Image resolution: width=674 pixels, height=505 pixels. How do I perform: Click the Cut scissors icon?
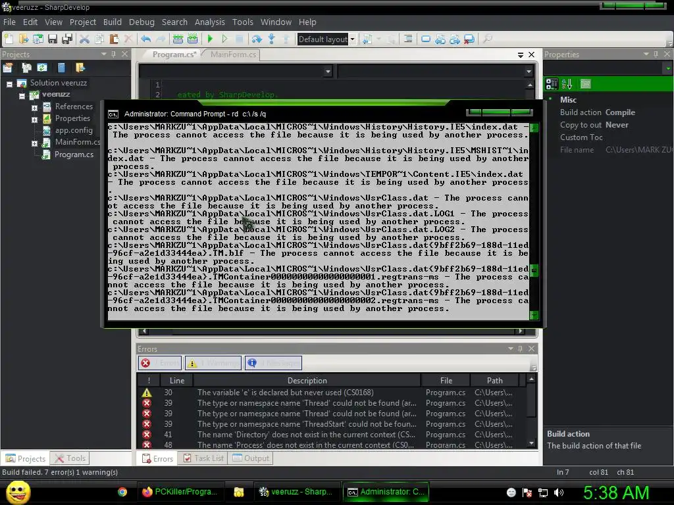click(85, 39)
